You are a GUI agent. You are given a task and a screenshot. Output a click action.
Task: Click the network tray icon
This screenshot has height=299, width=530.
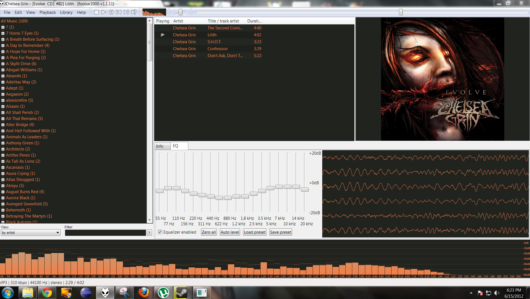[x=488, y=293]
